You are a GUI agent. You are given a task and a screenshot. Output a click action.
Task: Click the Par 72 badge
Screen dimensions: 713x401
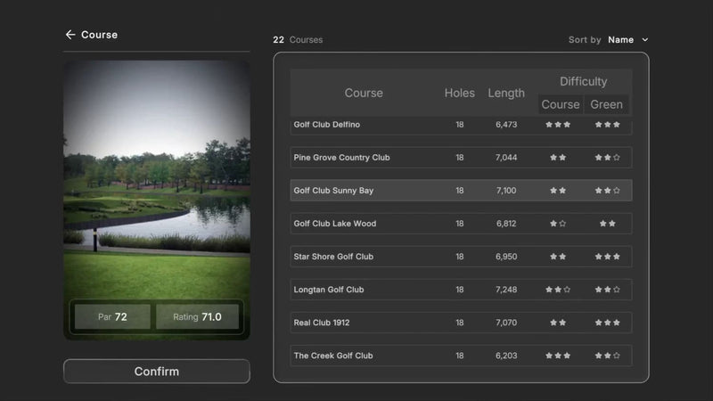(x=112, y=316)
